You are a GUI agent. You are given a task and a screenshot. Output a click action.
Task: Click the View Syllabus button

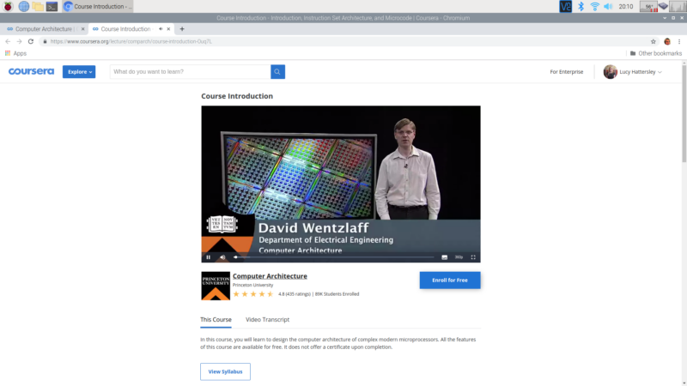click(225, 371)
